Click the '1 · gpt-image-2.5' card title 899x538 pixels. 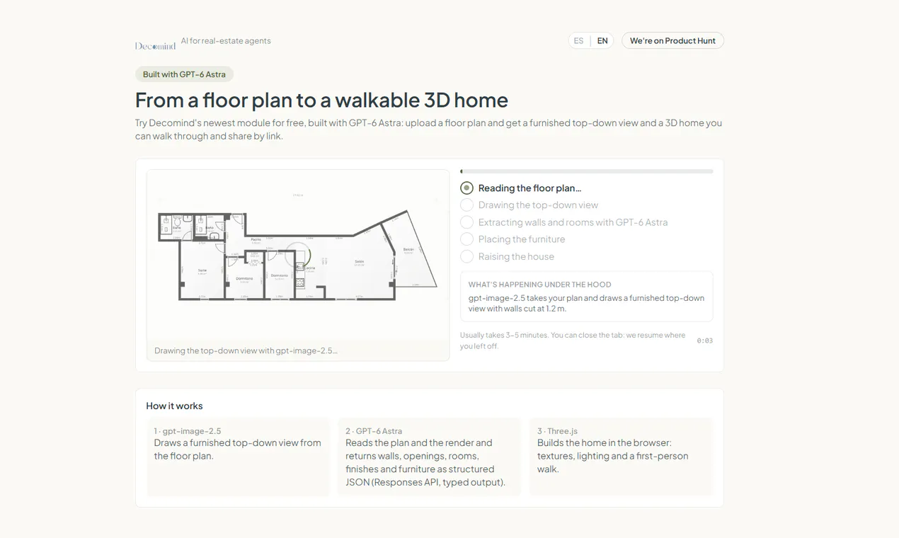[x=188, y=431]
